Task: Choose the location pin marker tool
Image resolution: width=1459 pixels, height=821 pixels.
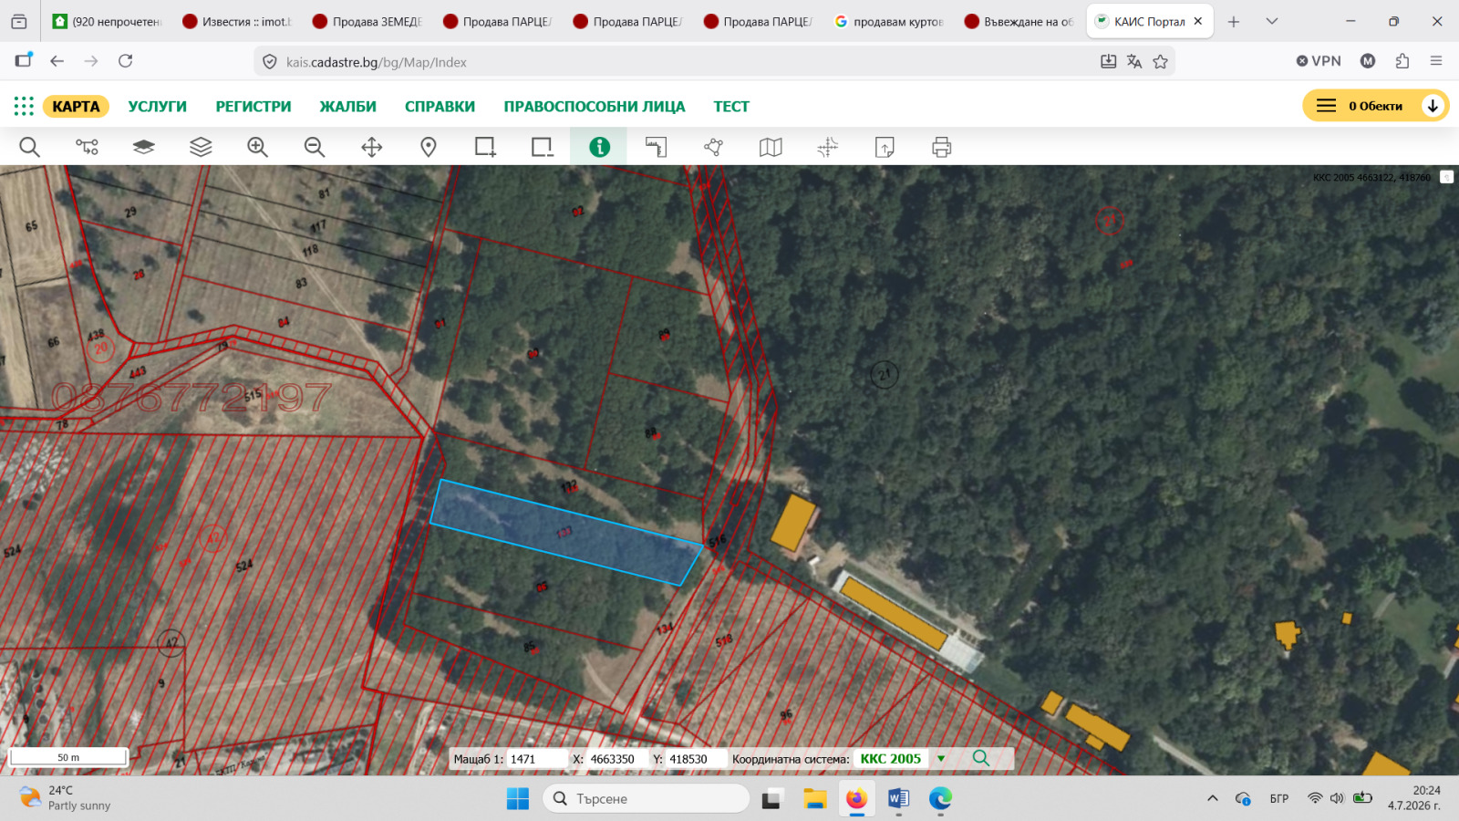Action: click(429, 147)
